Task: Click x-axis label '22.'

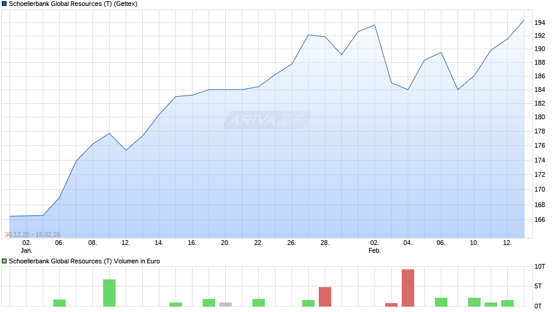Action: click(x=258, y=243)
